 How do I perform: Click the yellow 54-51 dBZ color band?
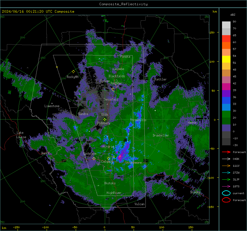coord(226,59)
